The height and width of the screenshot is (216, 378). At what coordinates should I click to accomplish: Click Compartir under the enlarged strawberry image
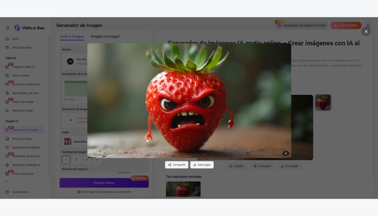click(x=177, y=165)
